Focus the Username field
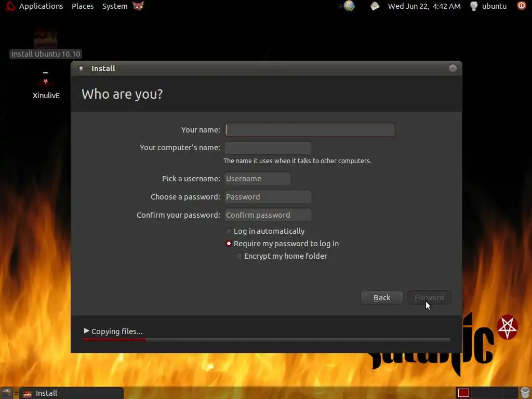532x399 pixels. [258, 179]
